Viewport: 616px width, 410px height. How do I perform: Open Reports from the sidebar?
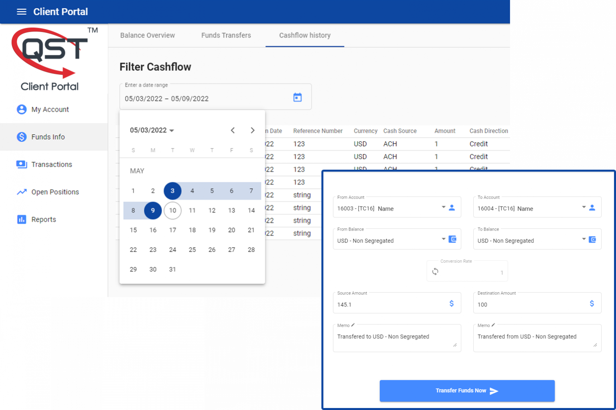[x=44, y=219]
